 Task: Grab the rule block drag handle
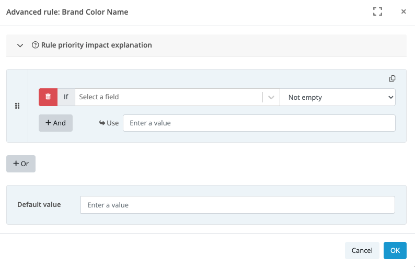17,106
